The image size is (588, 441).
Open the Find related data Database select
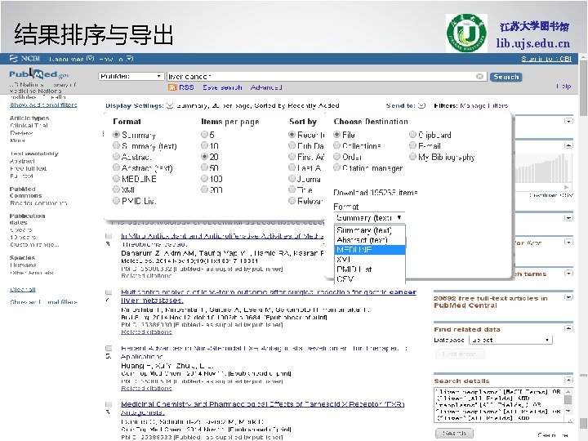(511, 340)
